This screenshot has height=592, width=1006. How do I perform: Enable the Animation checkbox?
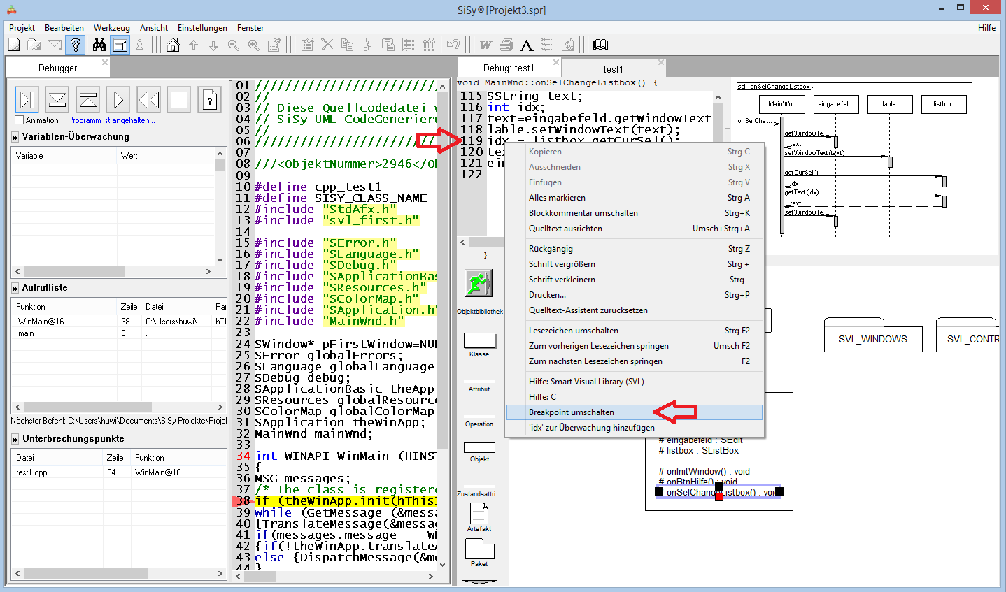(20, 120)
